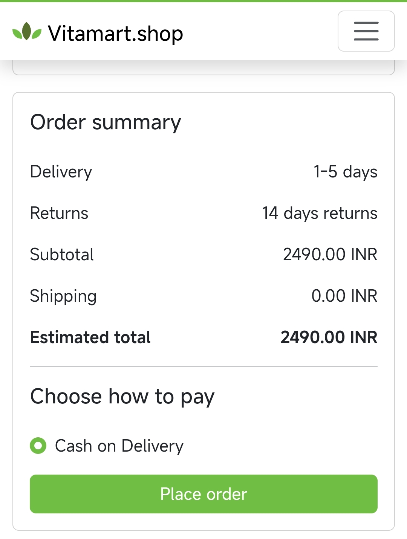Place the order with green button
The width and height of the screenshot is (407, 539).
(203, 494)
